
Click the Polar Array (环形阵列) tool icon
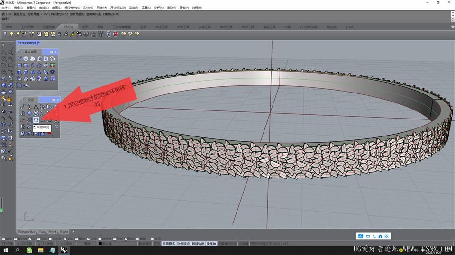click(x=36, y=120)
